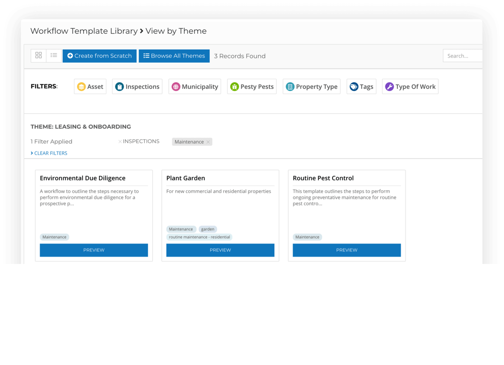Image resolution: width=504 pixels, height=365 pixels.
Task: Preview the Plant Garden template
Action: click(x=220, y=250)
